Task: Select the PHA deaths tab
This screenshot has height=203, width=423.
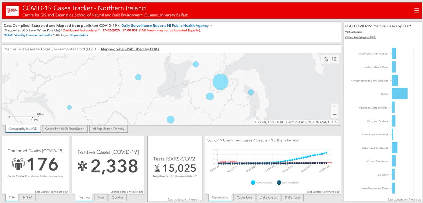Action: [x=12, y=197]
